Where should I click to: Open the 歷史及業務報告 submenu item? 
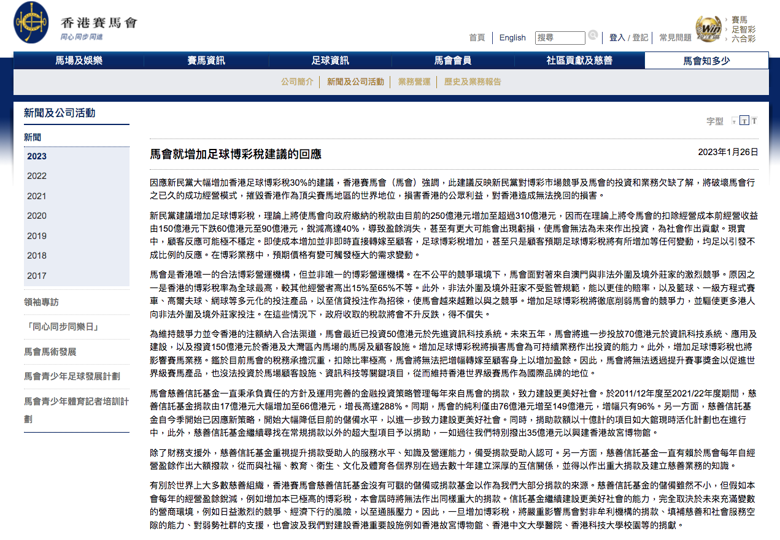[x=473, y=82]
